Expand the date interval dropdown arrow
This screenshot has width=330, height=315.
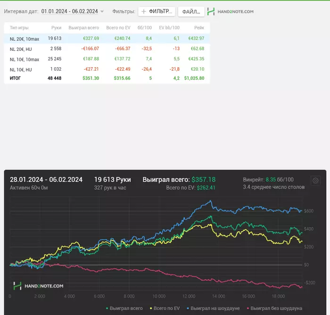[x=102, y=11]
